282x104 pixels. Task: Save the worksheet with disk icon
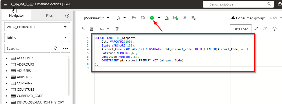click(x=143, y=18)
